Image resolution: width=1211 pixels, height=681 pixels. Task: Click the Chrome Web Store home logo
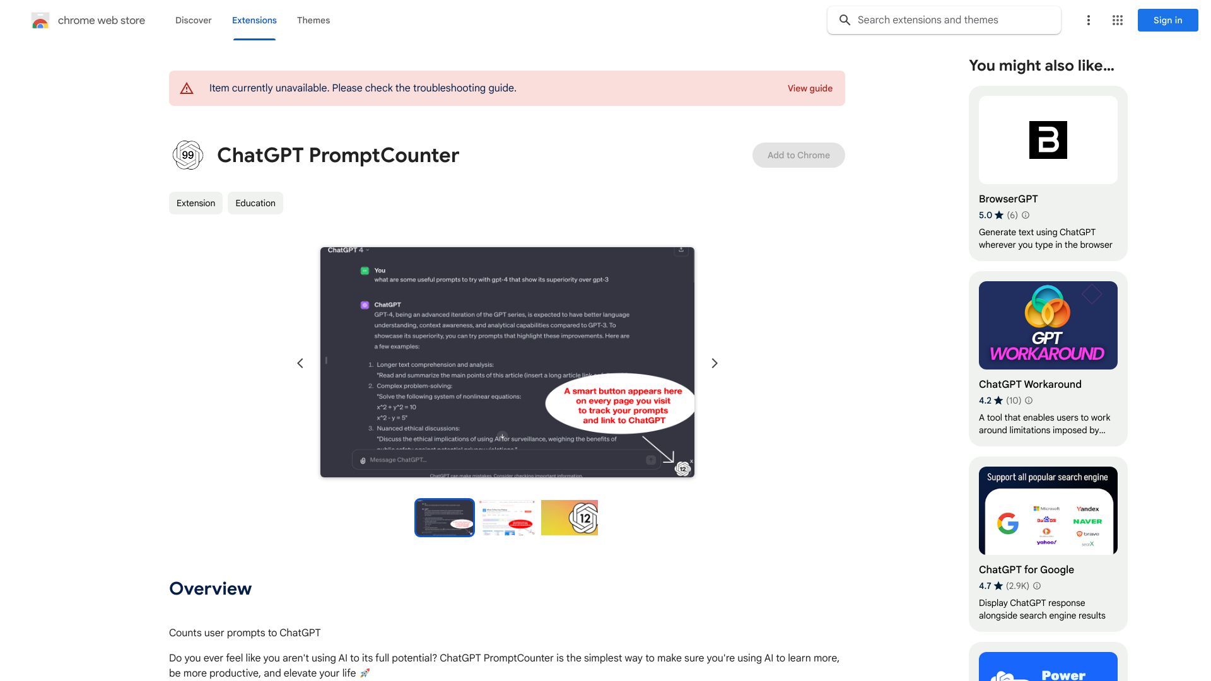[x=40, y=20]
